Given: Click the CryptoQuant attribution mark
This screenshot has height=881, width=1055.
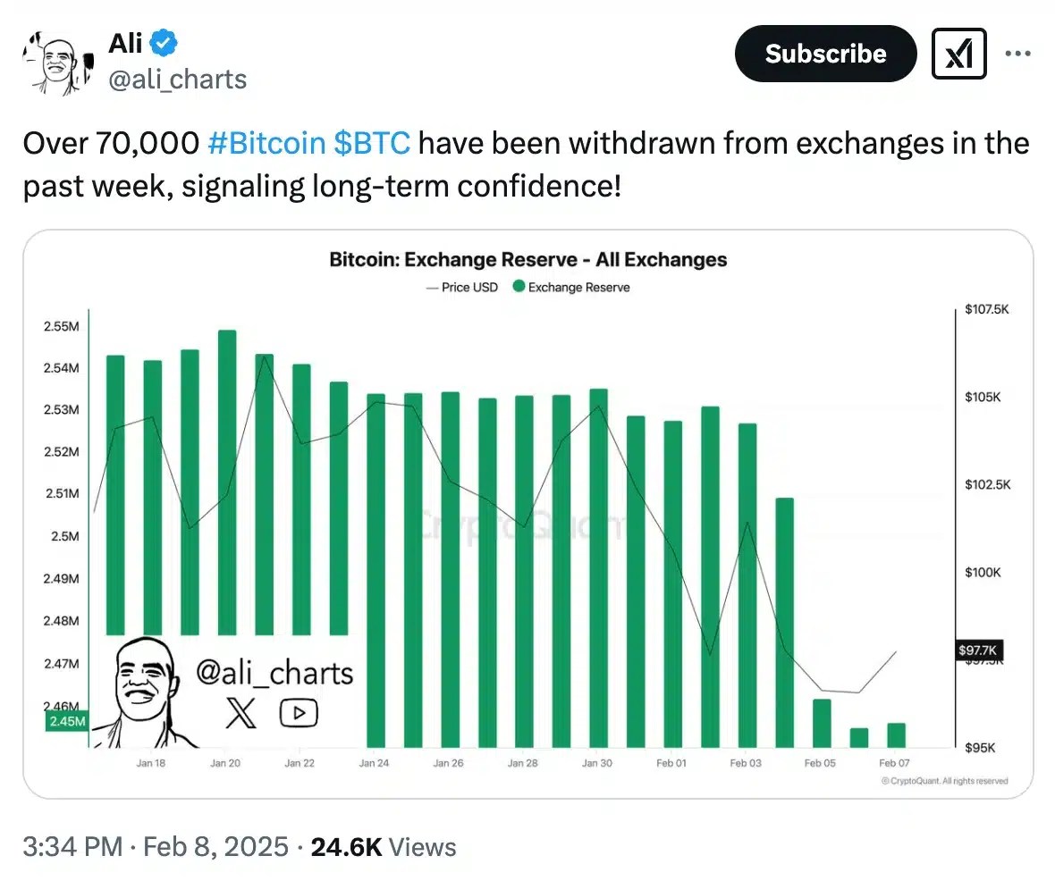Looking at the screenshot, I should [943, 779].
